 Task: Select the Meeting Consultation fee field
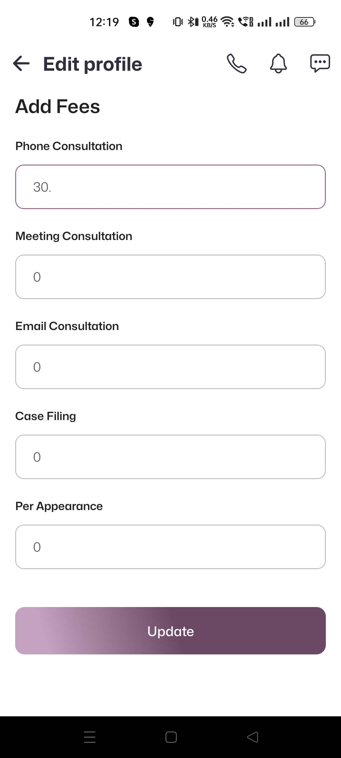[x=170, y=277]
